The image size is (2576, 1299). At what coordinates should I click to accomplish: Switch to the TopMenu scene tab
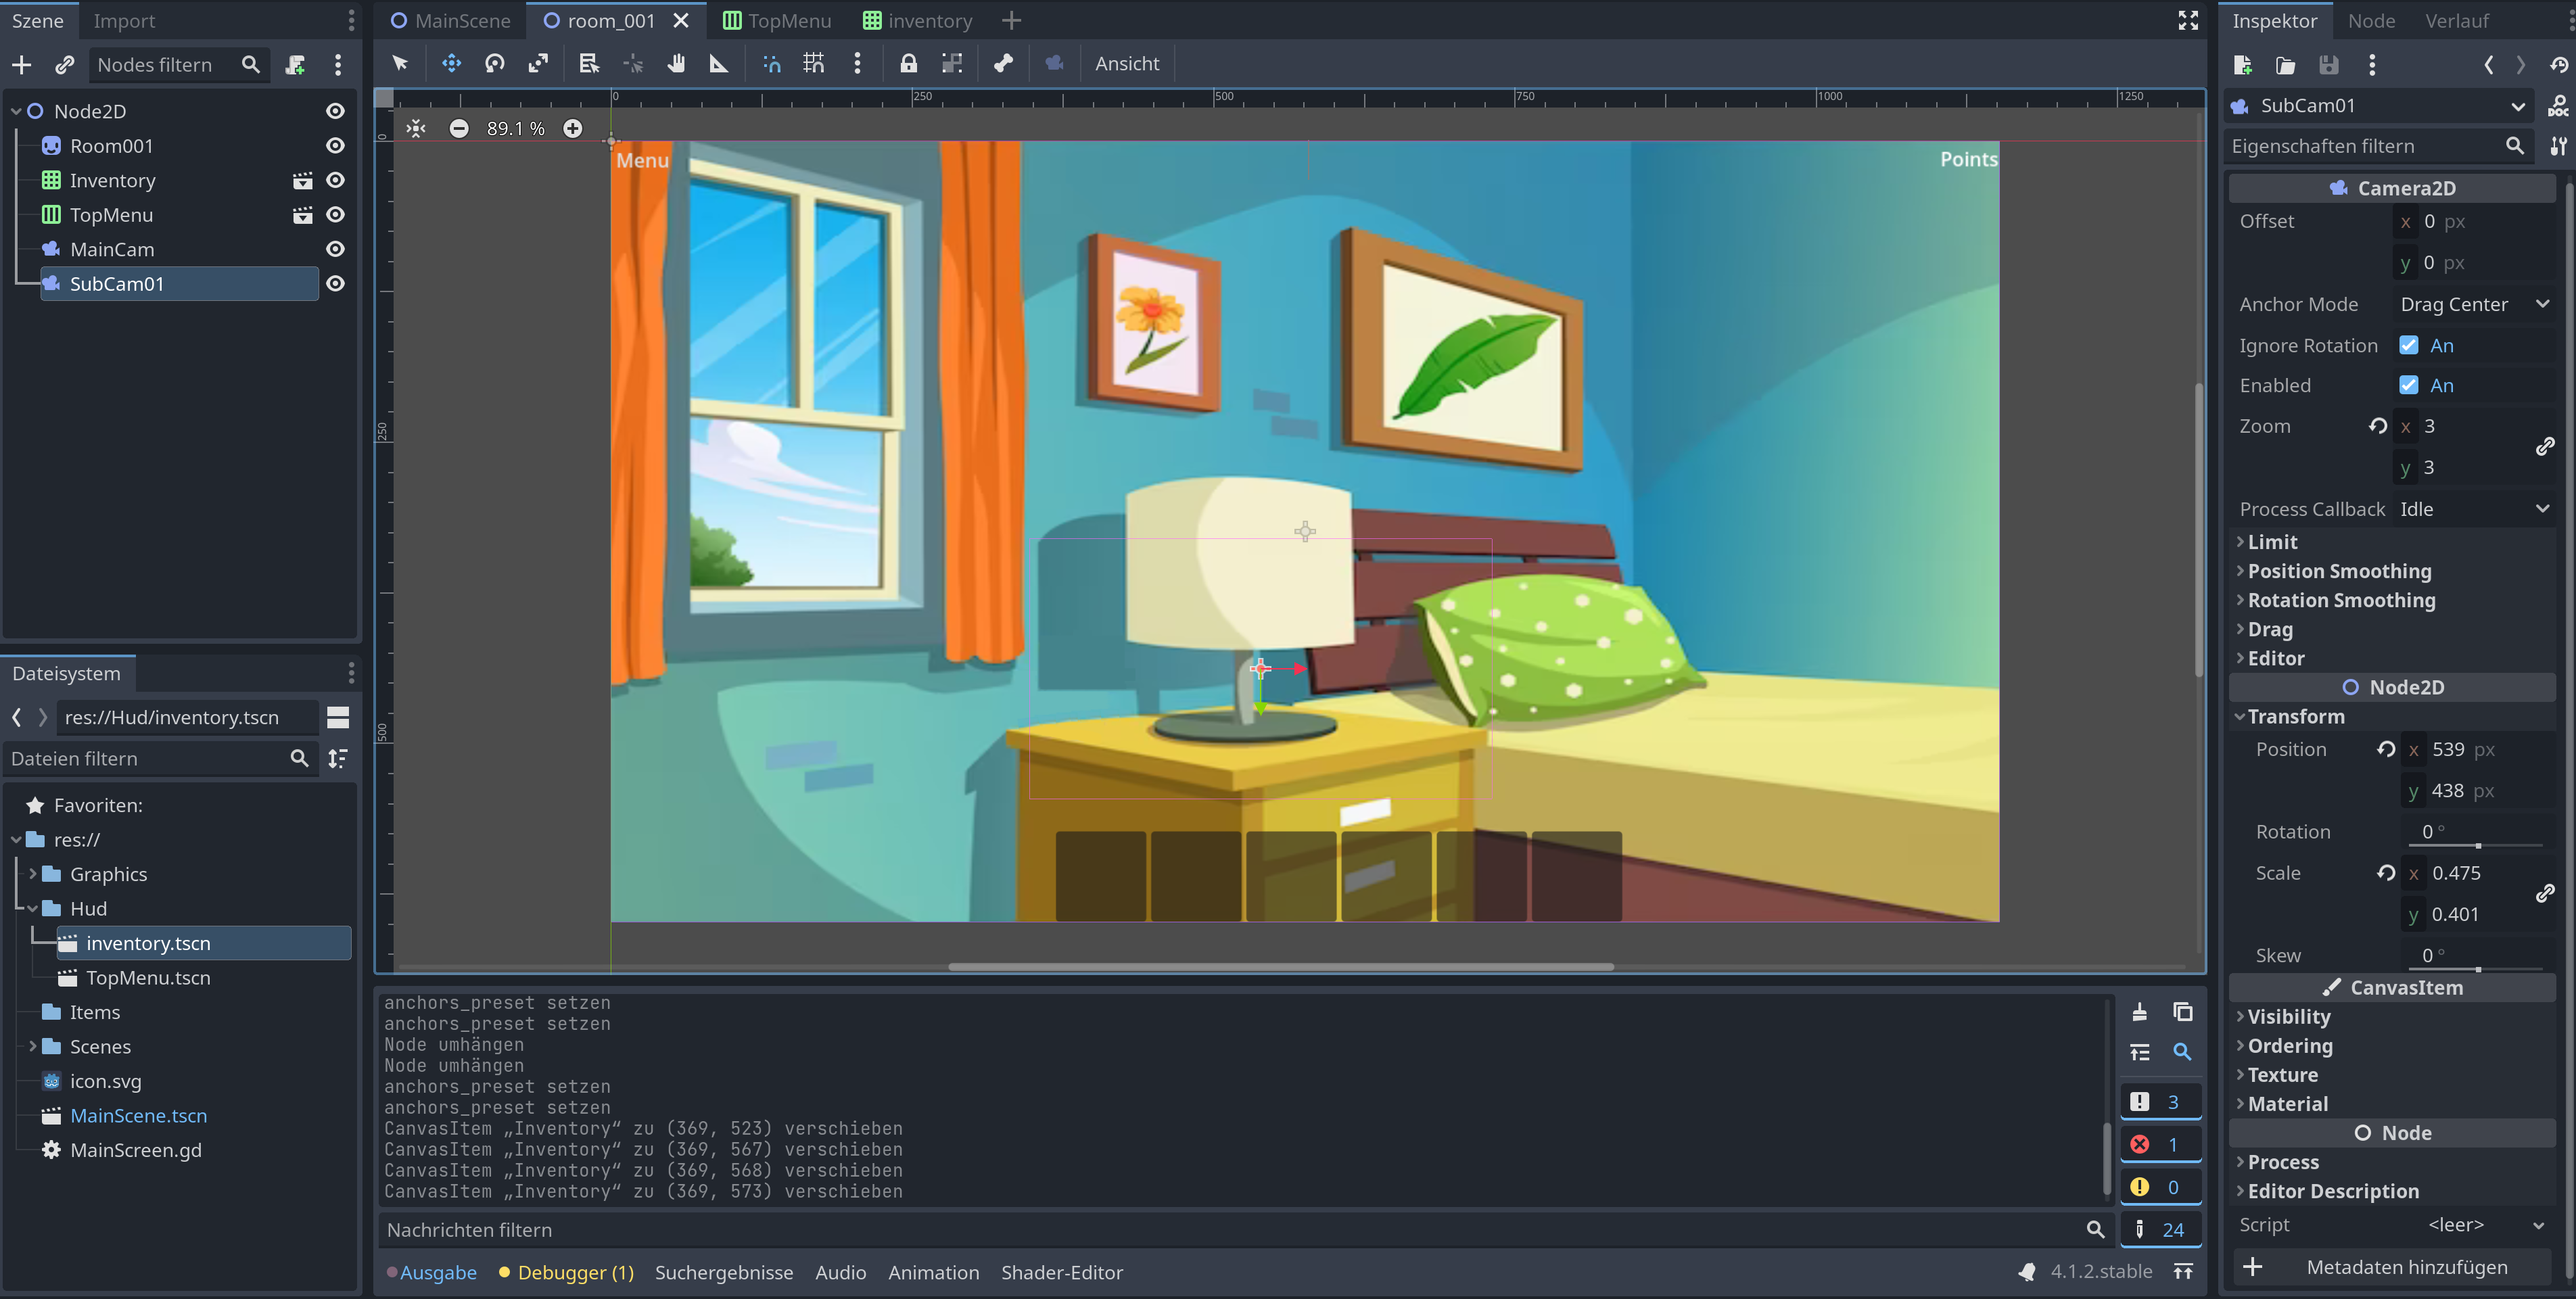click(x=777, y=20)
